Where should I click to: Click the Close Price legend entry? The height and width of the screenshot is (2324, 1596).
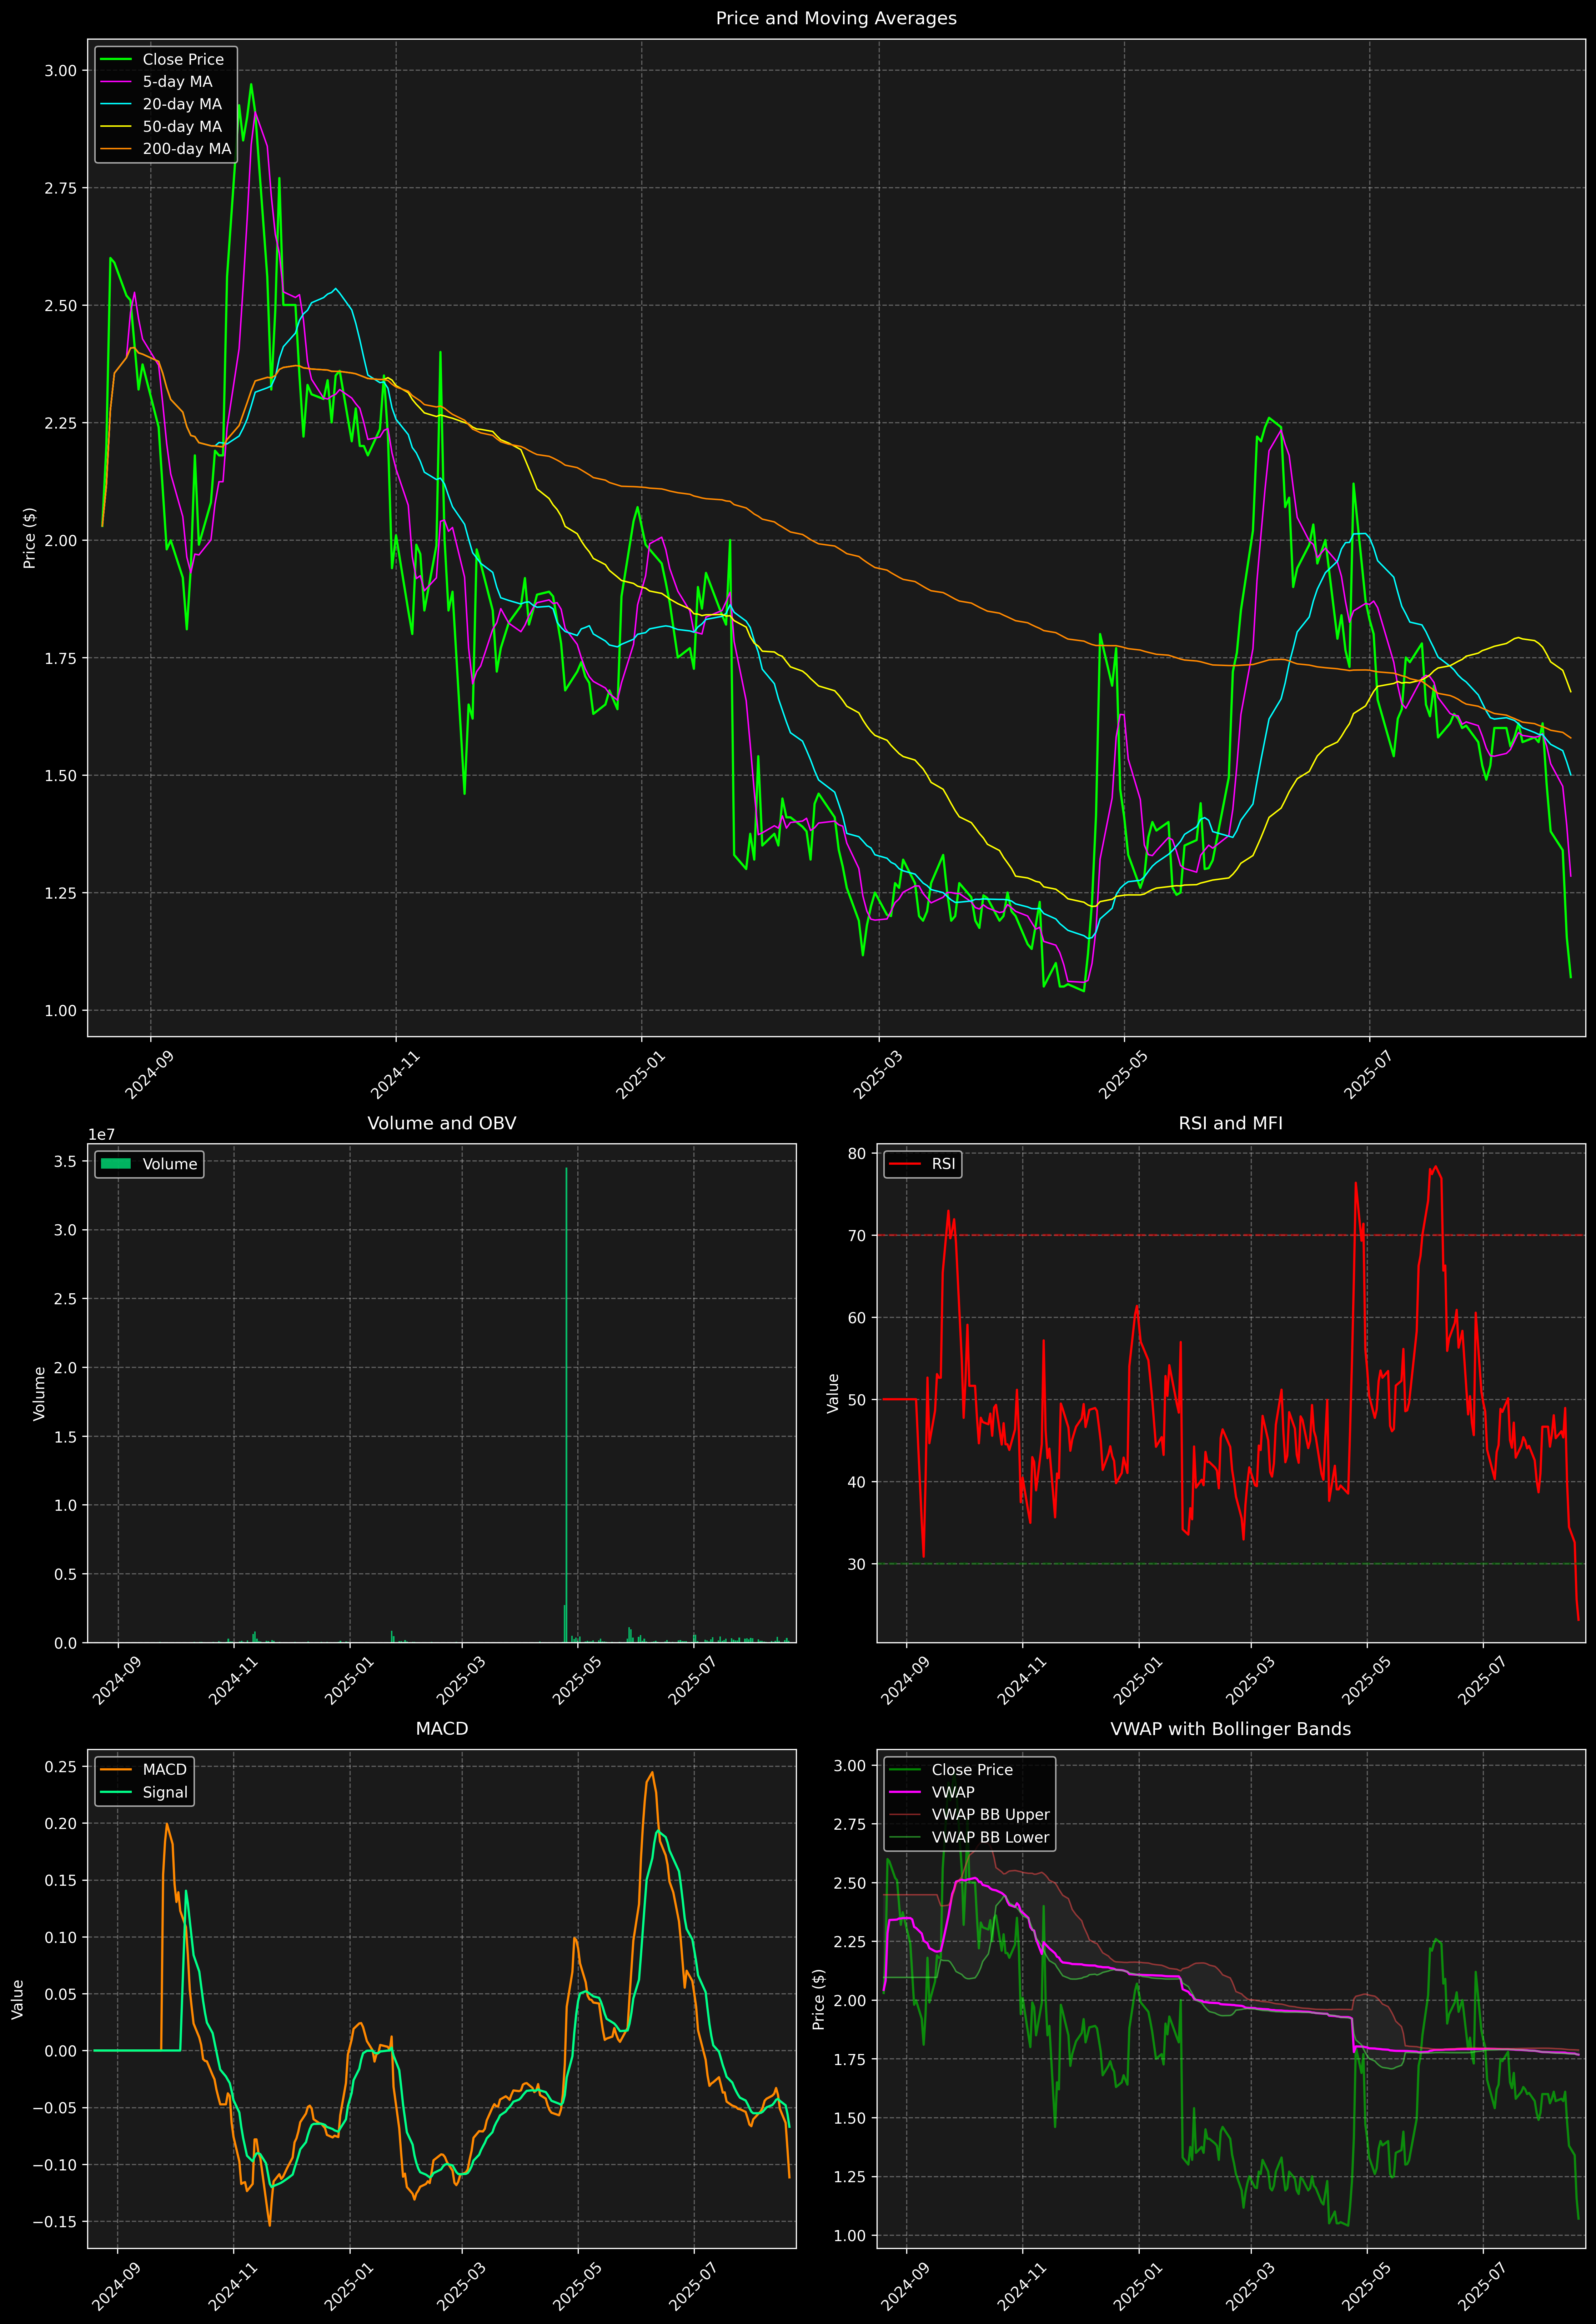pyautogui.click(x=183, y=59)
